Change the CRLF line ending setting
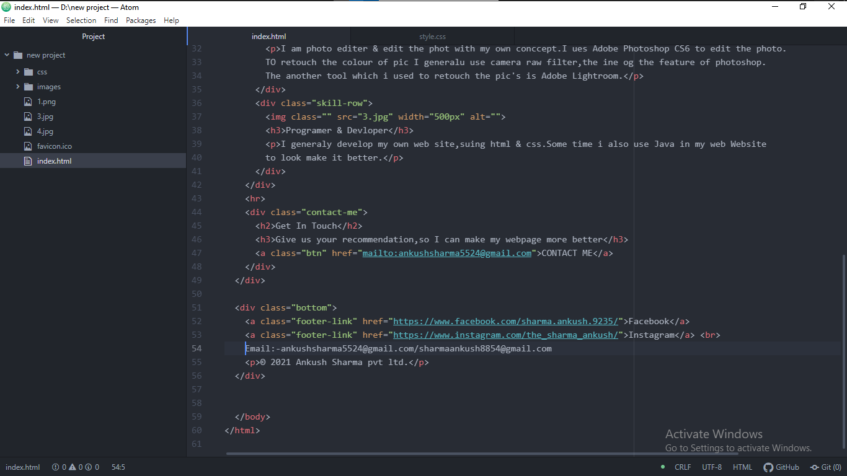The image size is (847, 476). (683, 467)
